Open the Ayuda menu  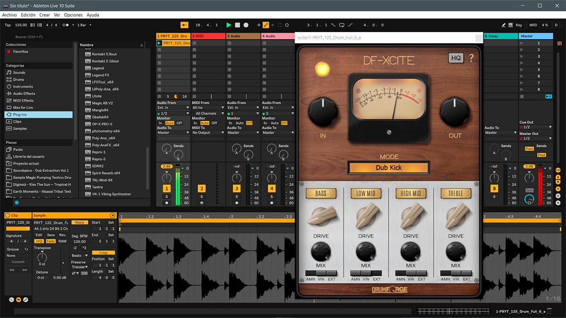point(93,15)
